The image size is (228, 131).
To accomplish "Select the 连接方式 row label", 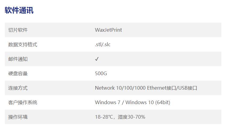I will (x=18, y=88).
